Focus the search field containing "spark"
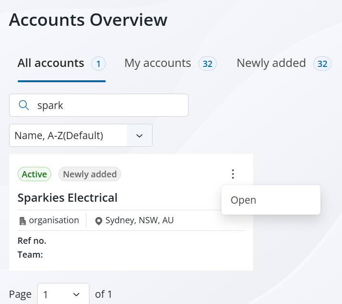The image size is (342, 304). click(105, 105)
